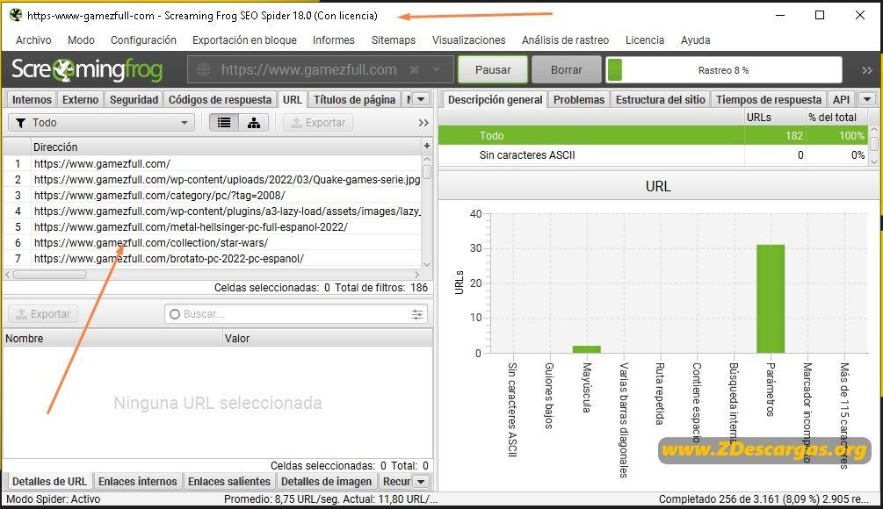Select Descripción general tab
This screenshot has height=509, width=883.
495,99
